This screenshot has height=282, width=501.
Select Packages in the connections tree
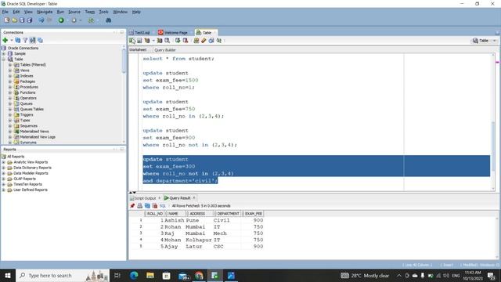point(27,81)
